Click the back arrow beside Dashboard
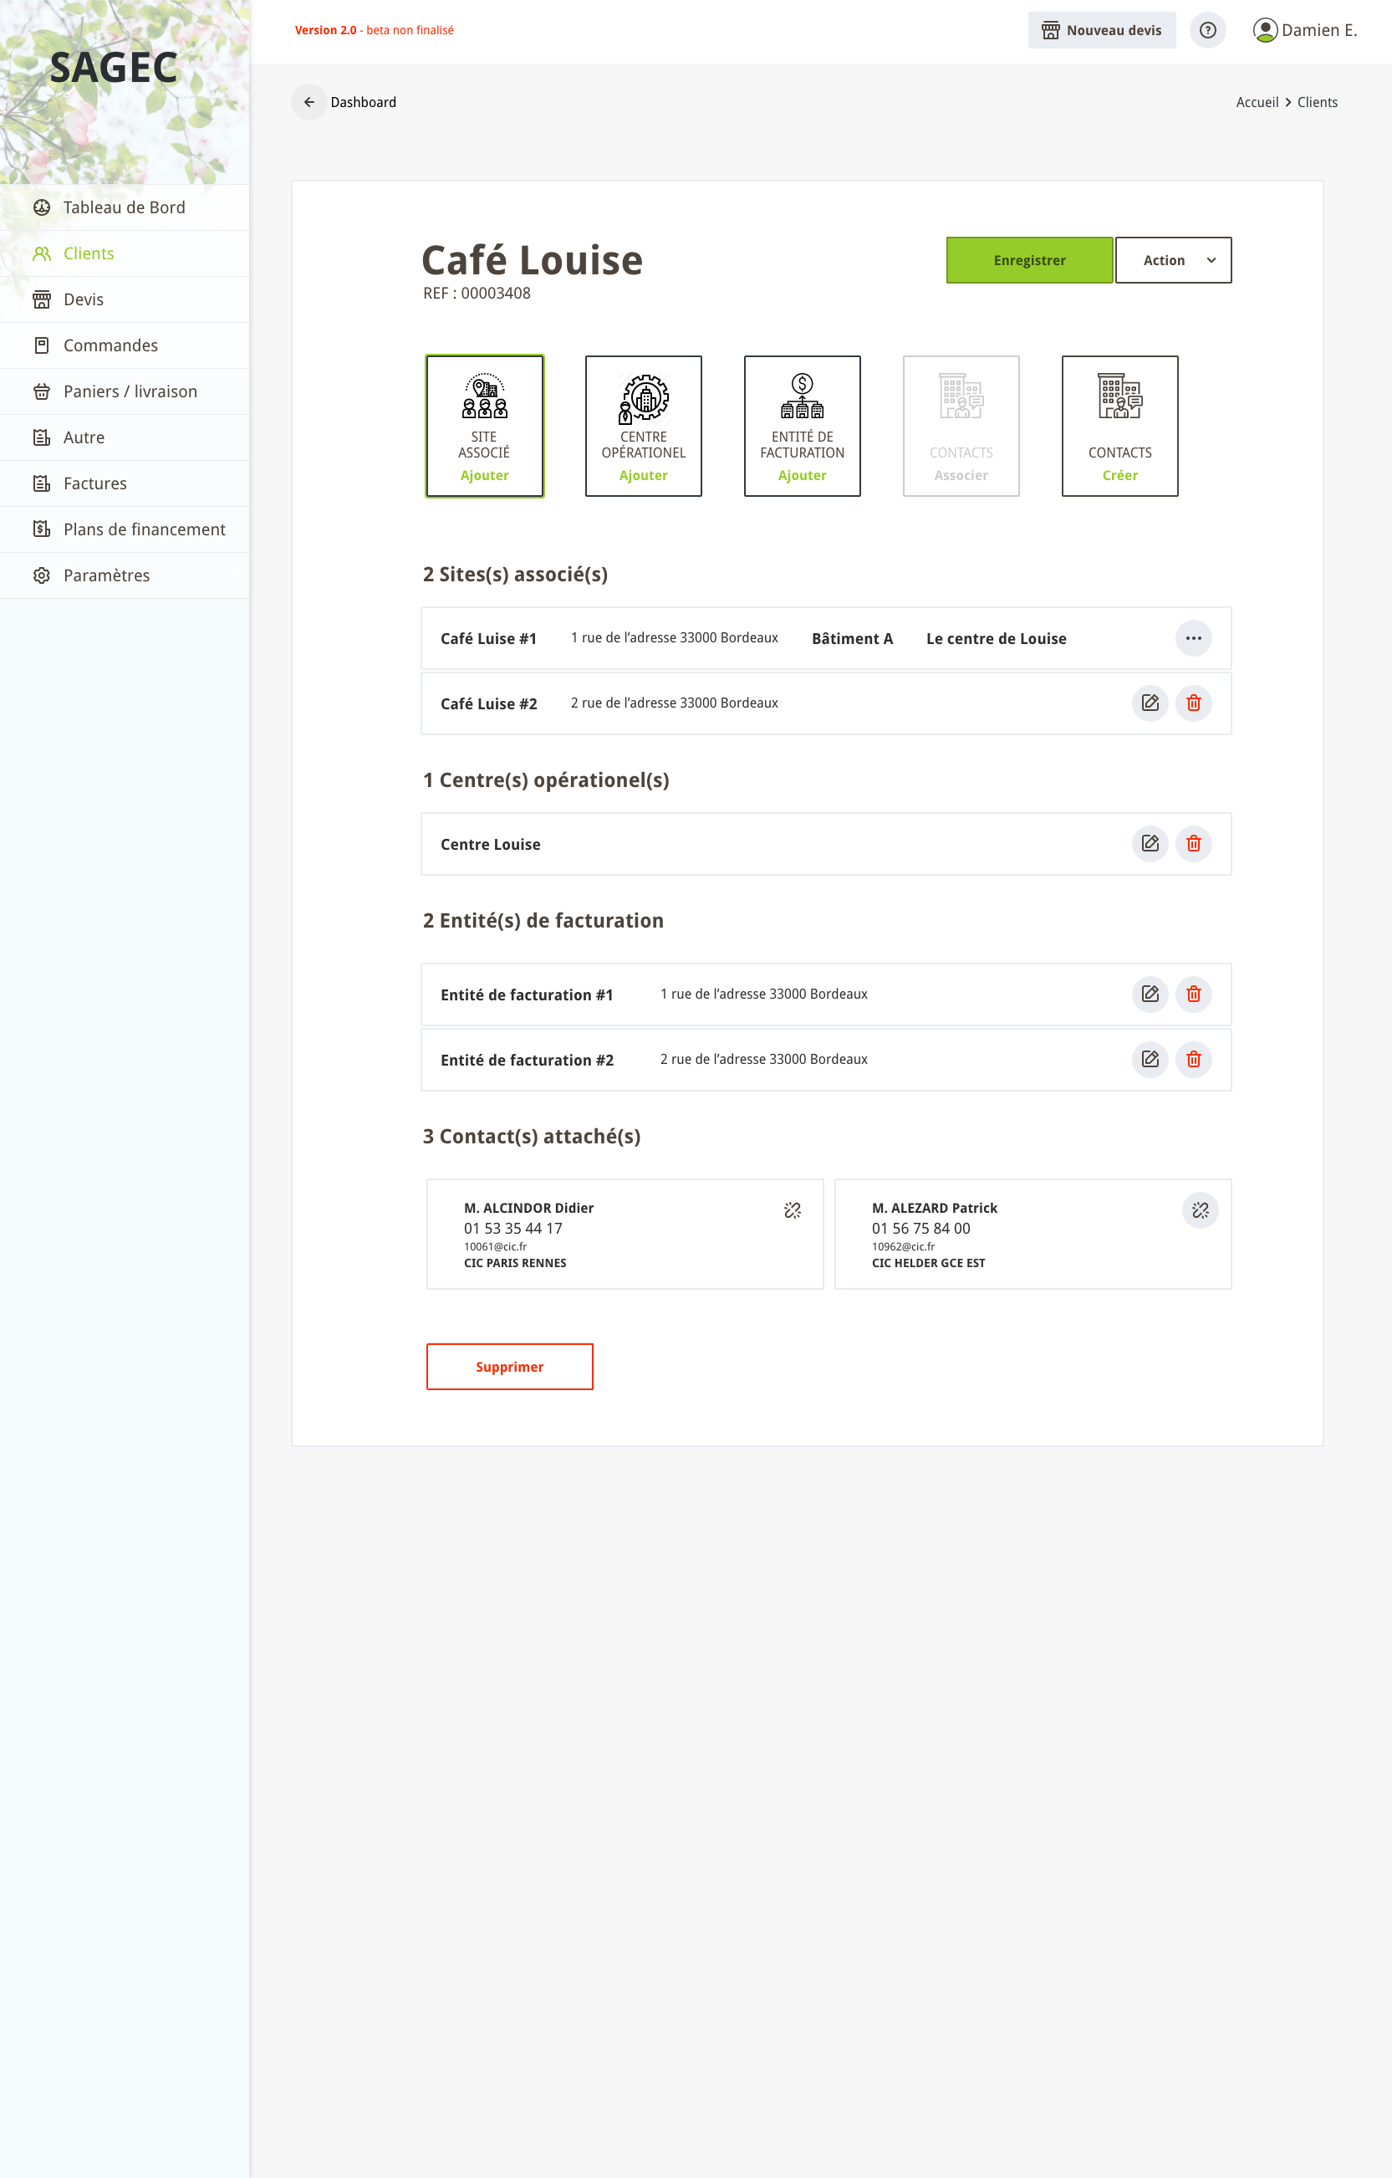 click(309, 102)
